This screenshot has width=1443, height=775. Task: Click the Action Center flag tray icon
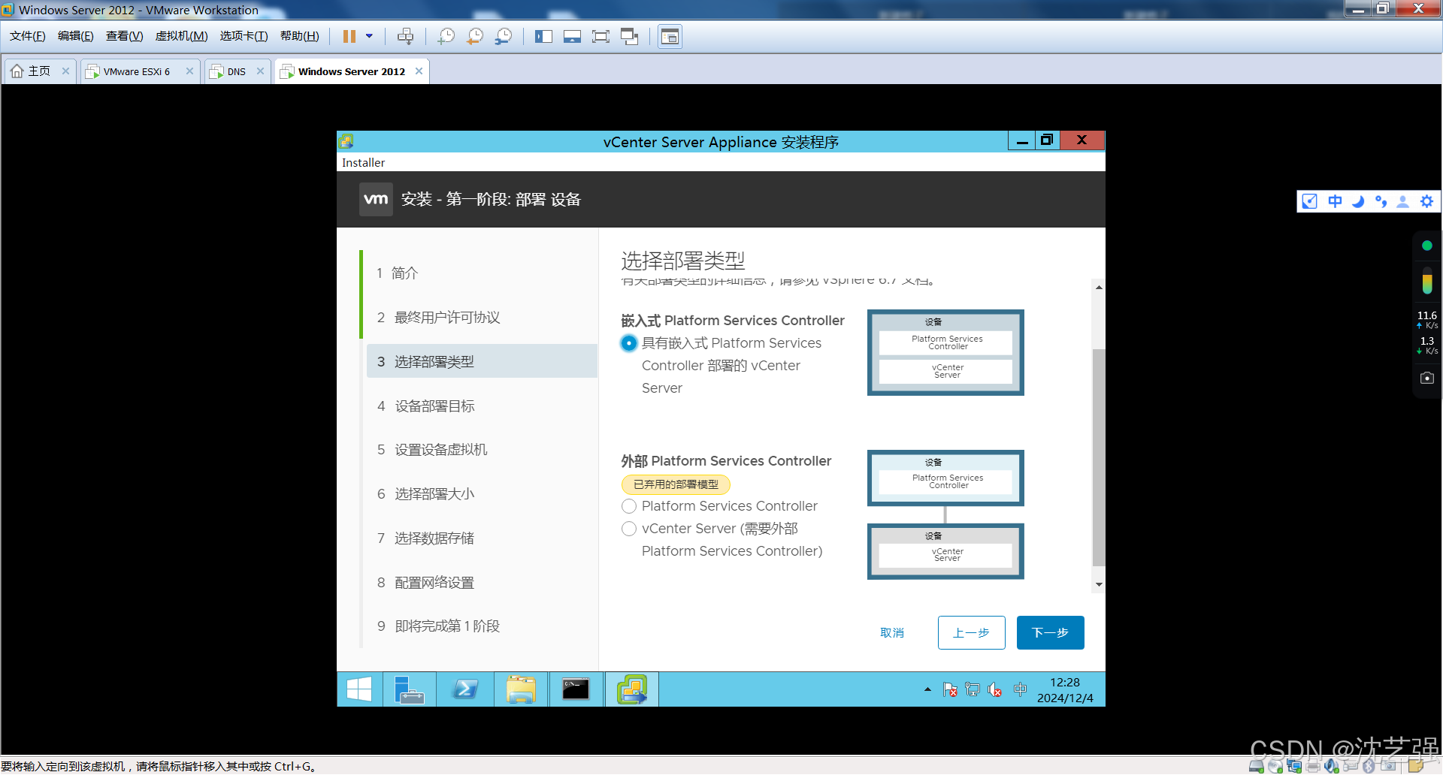(950, 689)
